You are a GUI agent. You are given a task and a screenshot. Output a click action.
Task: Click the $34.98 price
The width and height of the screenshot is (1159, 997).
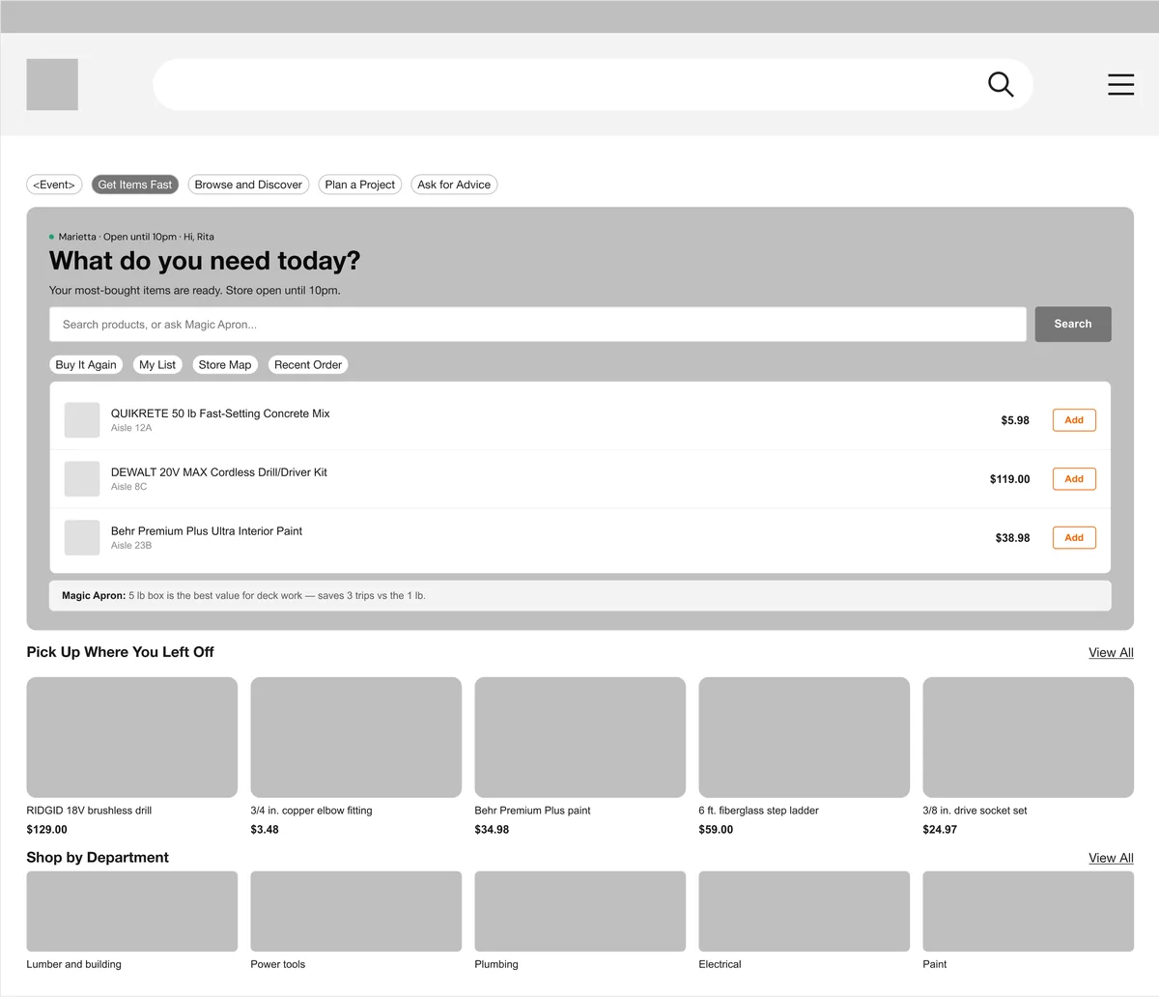tap(492, 830)
